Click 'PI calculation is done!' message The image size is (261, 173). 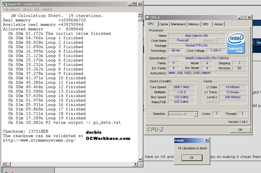[192, 148]
